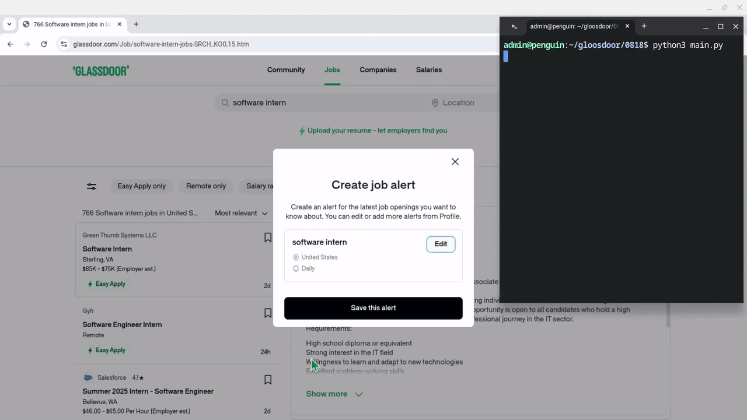The image size is (747, 420).
Task: Enable the Easy Apply only filter
Action: (141, 186)
